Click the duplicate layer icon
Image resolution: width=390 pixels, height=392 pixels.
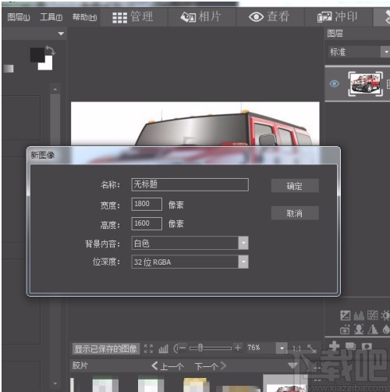tap(350, 346)
